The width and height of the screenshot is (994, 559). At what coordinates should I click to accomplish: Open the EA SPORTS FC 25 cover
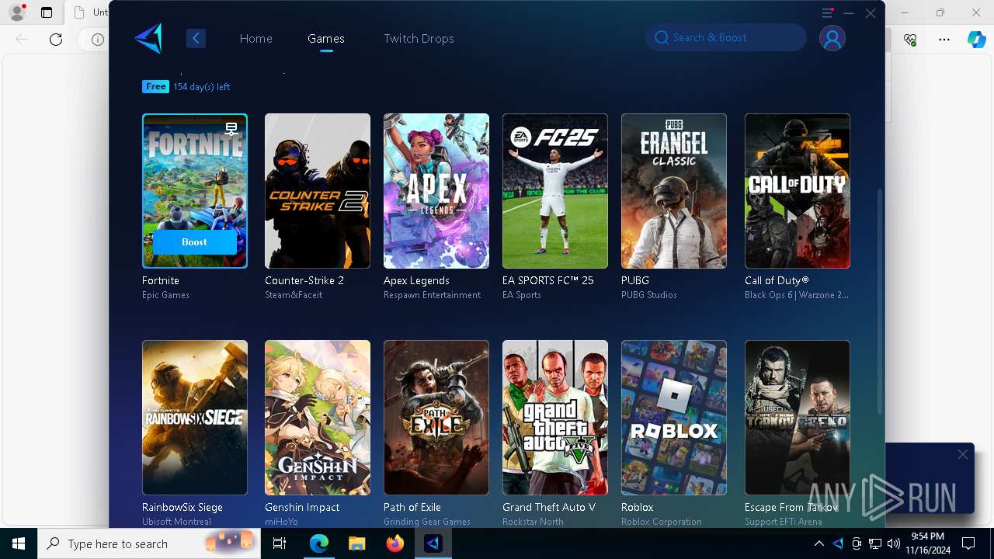pos(555,191)
